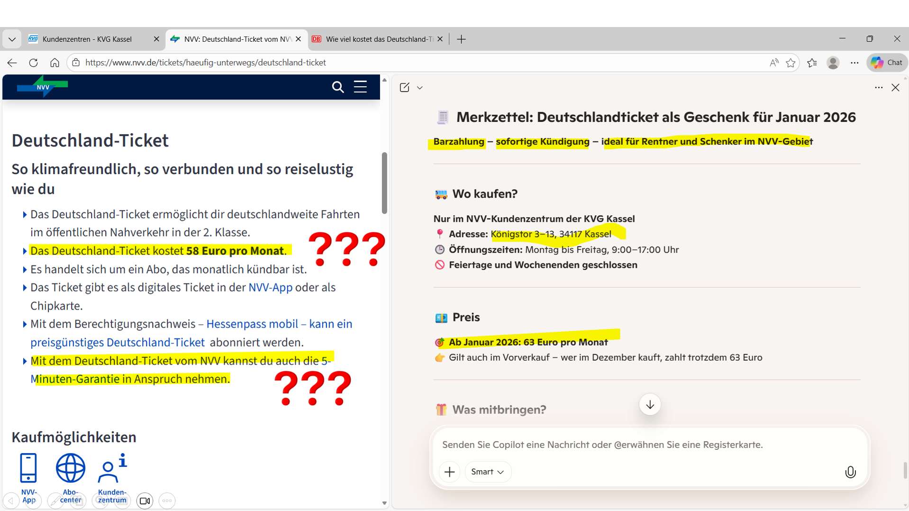Open Hessenpass mobil link
The width and height of the screenshot is (909, 511).
[252, 324]
